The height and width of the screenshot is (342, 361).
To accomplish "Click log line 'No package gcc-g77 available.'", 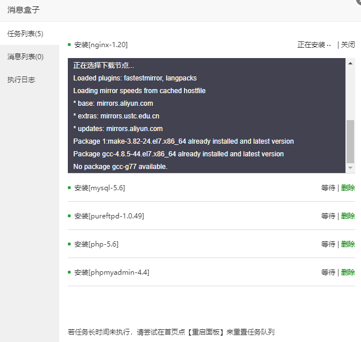I will [120, 166].
